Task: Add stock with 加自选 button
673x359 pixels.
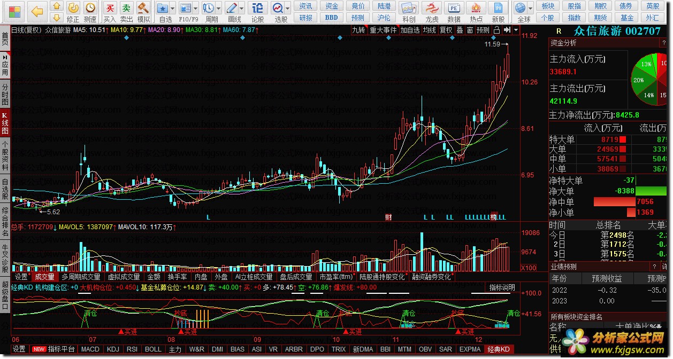Action: coord(410,30)
